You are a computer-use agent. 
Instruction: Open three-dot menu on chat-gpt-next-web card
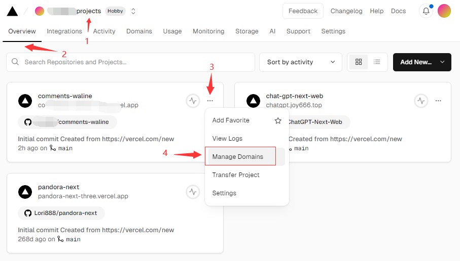[438, 101]
